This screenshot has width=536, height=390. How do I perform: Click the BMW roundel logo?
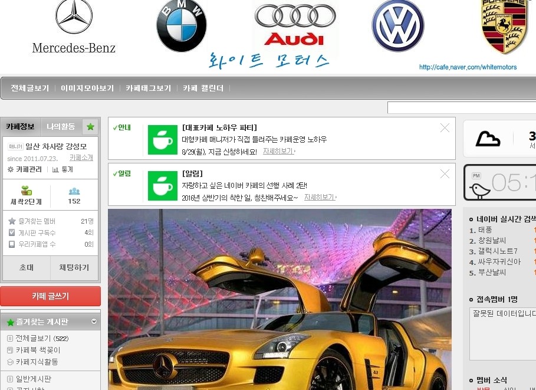(x=182, y=25)
